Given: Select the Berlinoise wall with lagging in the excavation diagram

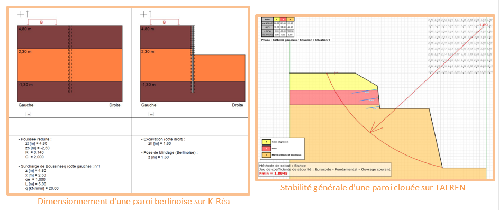Looking at the screenshot, I should pos(193,59).
